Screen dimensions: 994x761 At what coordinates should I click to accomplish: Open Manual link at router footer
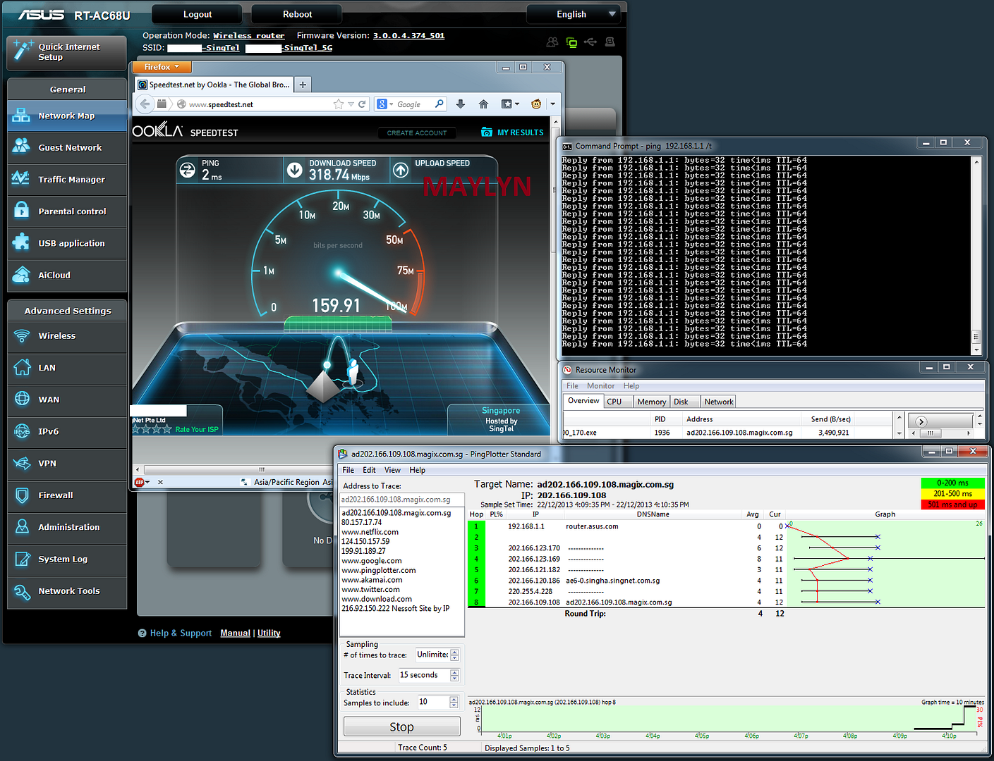[x=235, y=633]
